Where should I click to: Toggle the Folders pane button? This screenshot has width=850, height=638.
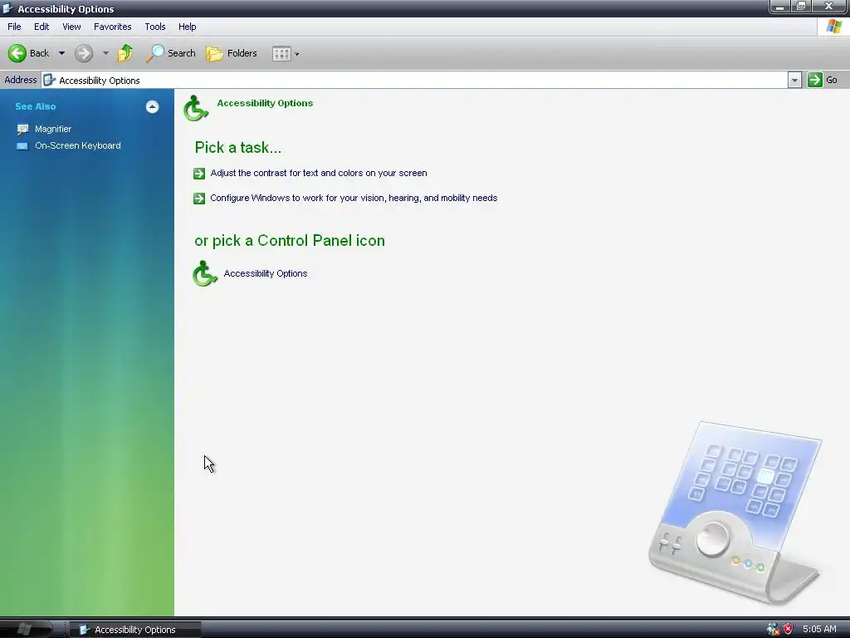tap(232, 53)
